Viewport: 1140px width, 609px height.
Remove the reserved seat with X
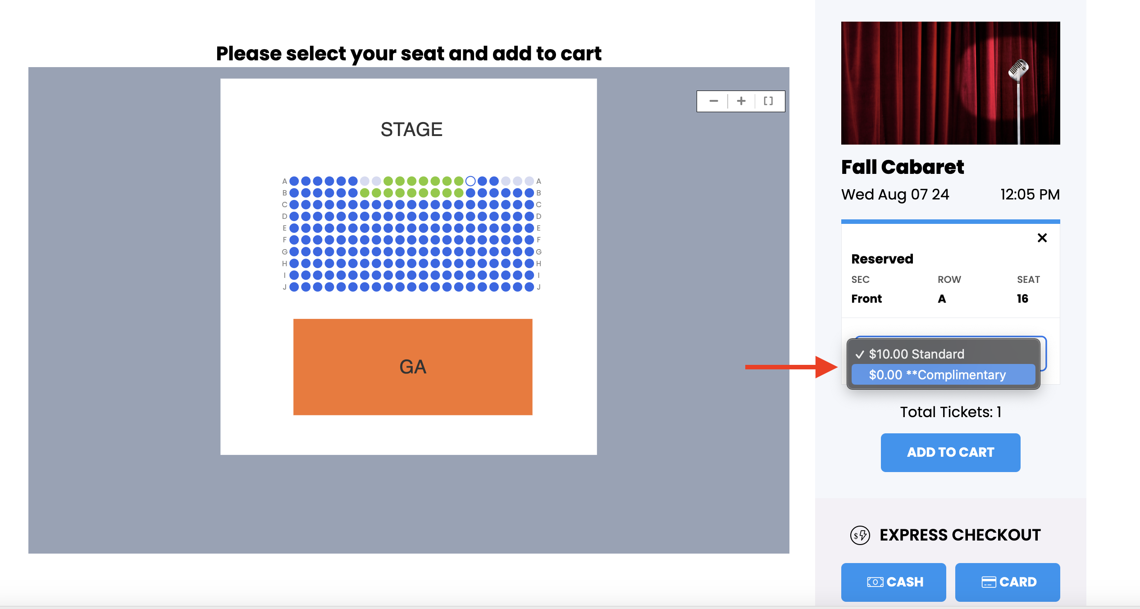1042,238
